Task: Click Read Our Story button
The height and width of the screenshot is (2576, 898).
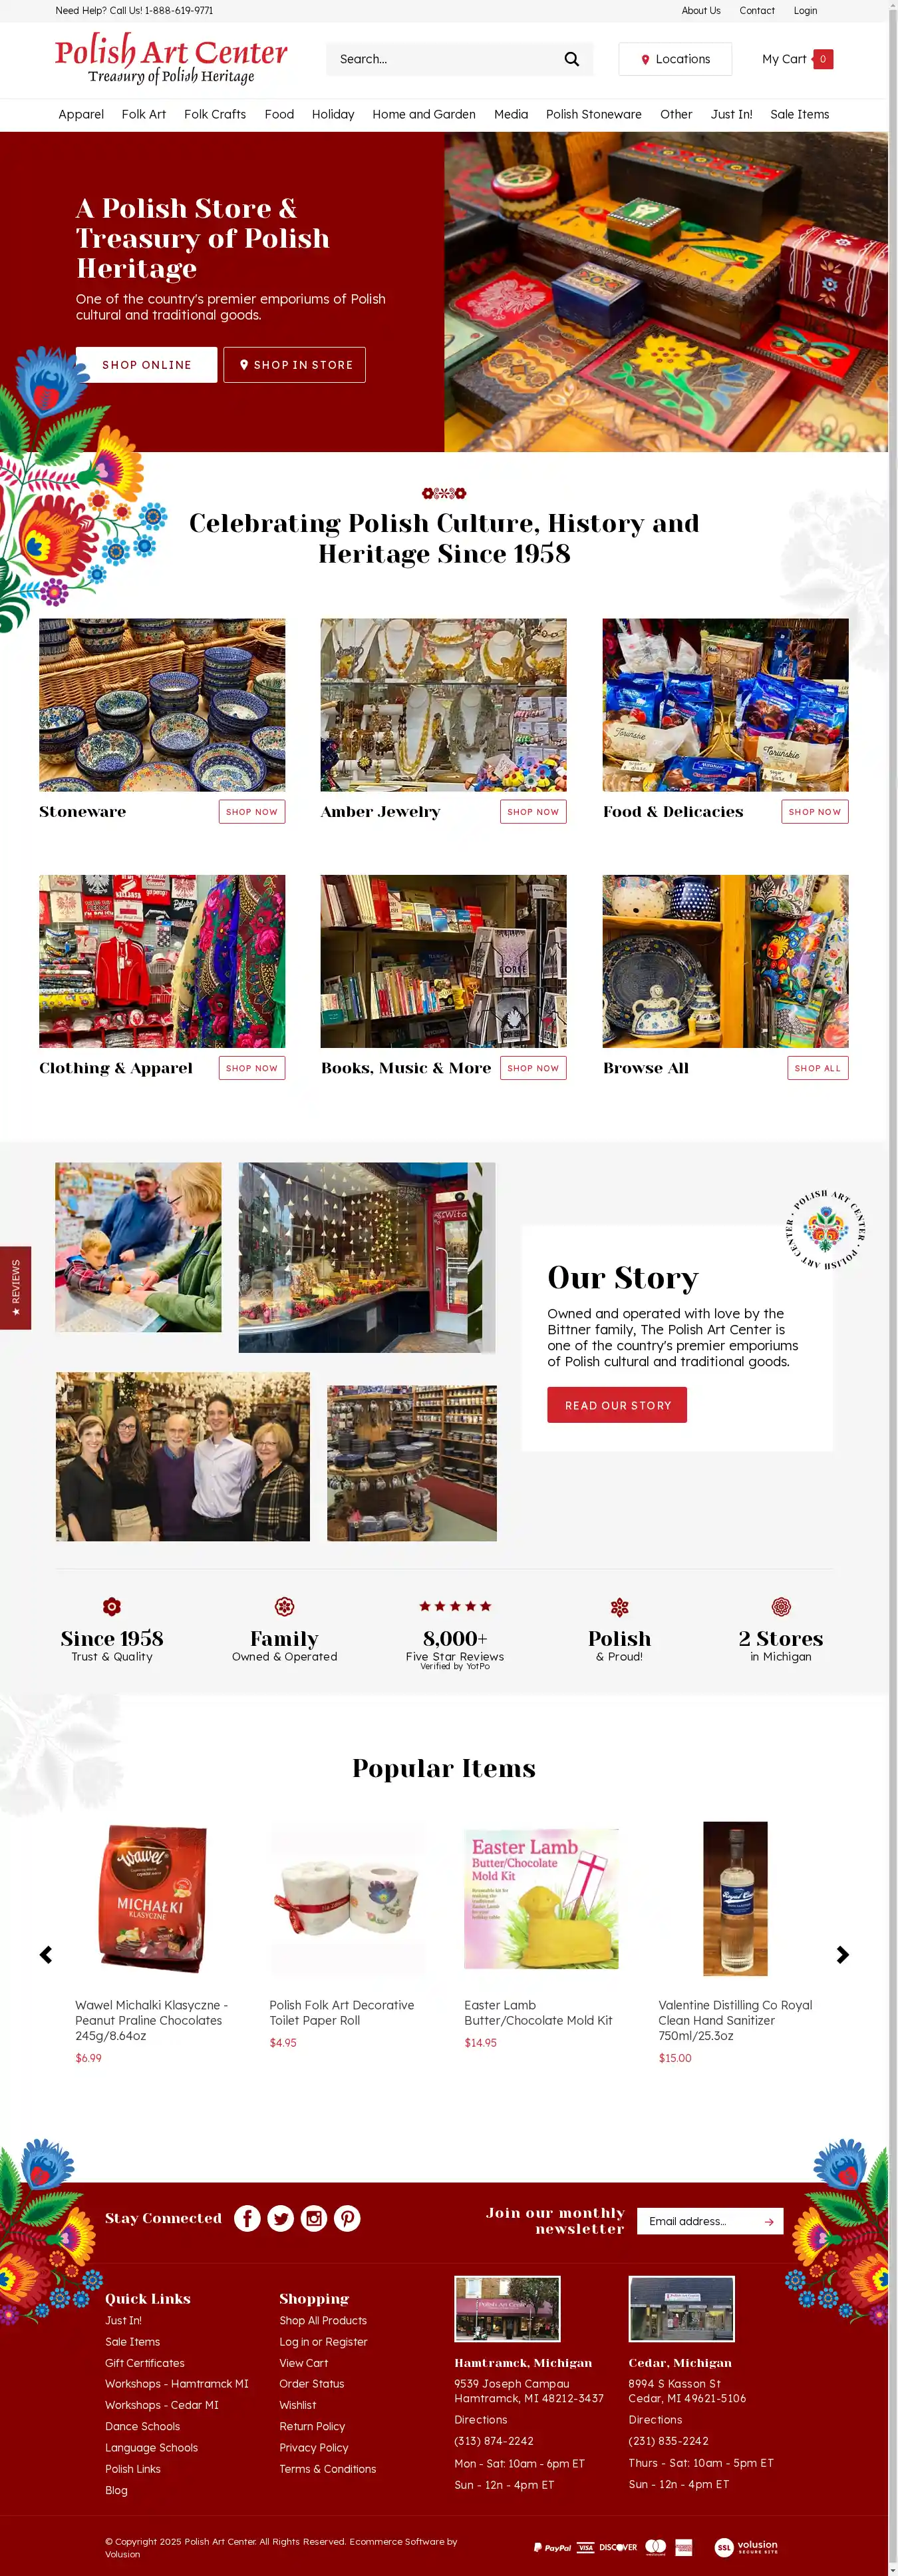Action: (617, 1405)
